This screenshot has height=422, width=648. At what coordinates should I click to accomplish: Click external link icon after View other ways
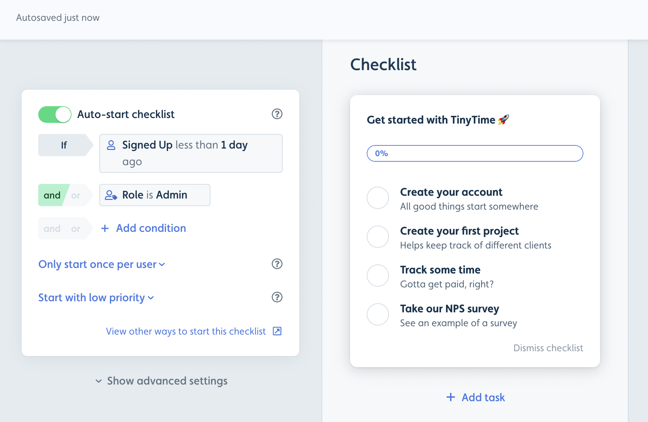pos(277,331)
